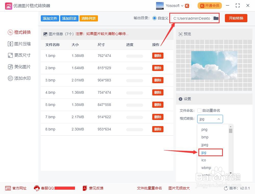The image size is (255, 194).
Task: Open the 添加水印 sidebar item
Action: point(19,78)
